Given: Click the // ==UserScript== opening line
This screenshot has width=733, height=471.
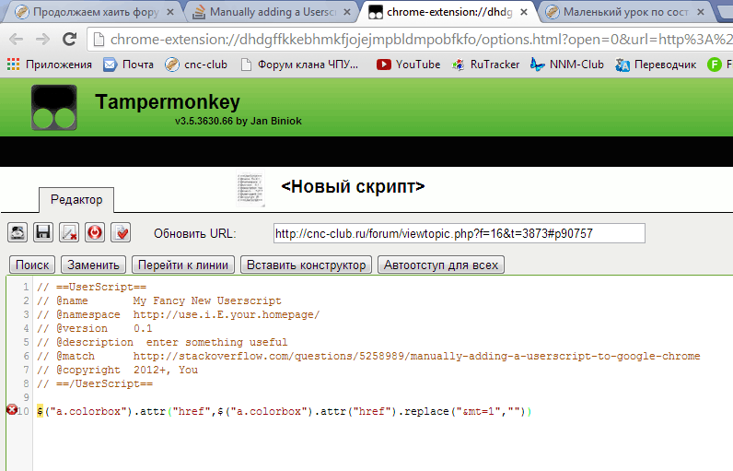Looking at the screenshot, I should click(92, 288).
